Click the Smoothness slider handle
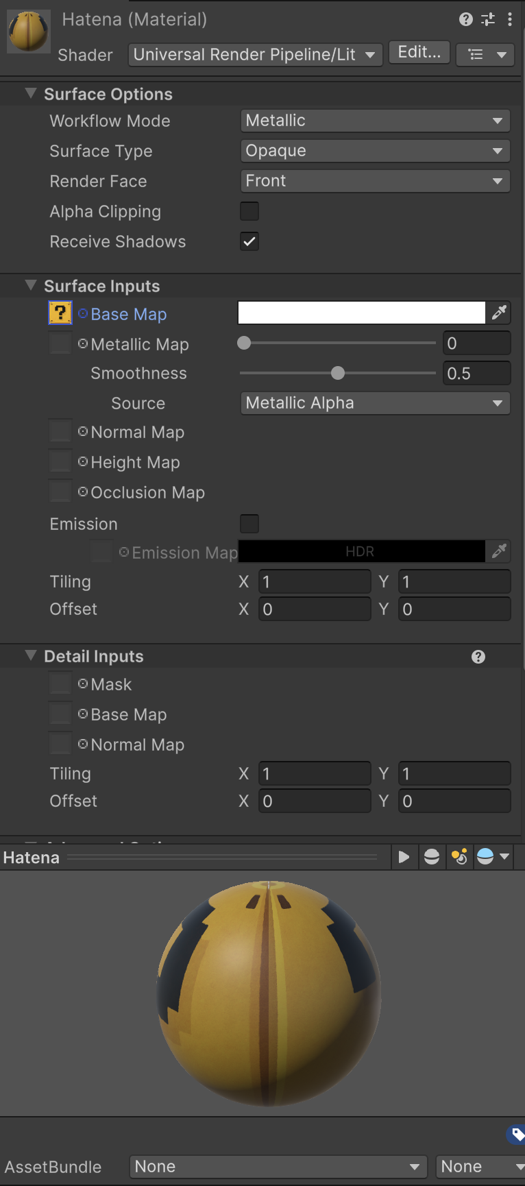 pyautogui.click(x=338, y=374)
